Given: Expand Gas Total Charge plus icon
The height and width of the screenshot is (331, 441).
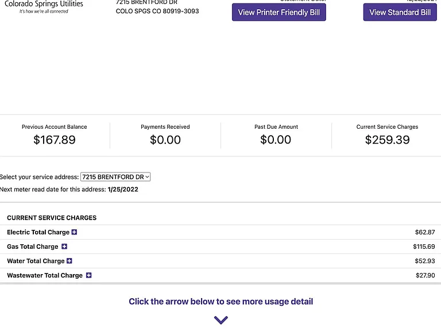Looking at the screenshot, I should [x=64, y=247].
